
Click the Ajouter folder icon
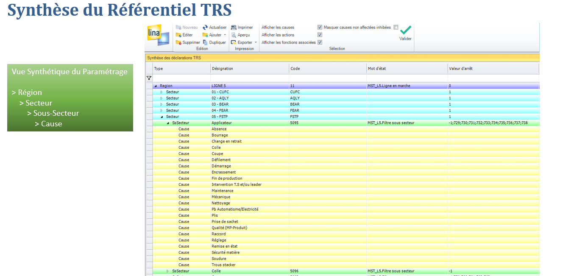tap(205, 35)
